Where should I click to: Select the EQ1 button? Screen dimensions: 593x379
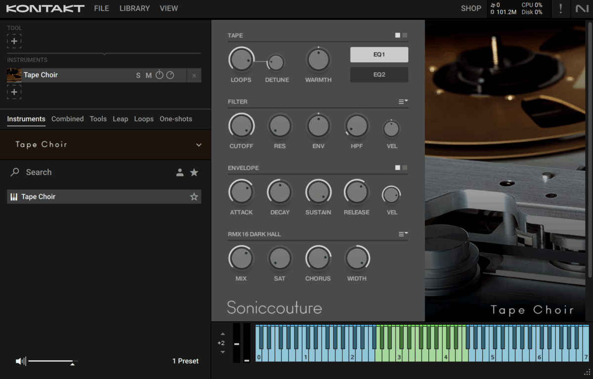click(379, 55)
